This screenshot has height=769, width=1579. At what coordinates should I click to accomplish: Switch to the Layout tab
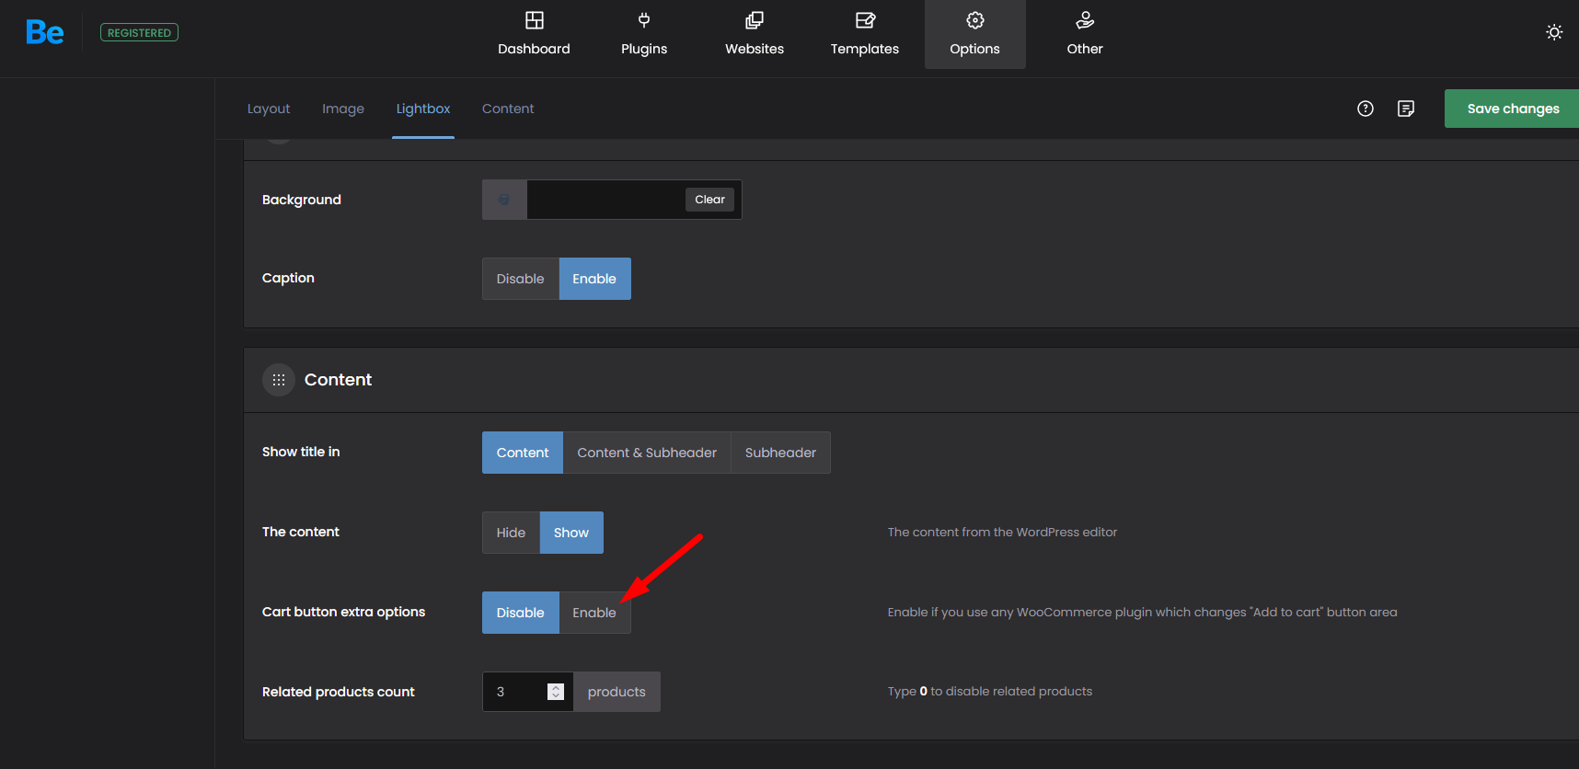(269, 109)
